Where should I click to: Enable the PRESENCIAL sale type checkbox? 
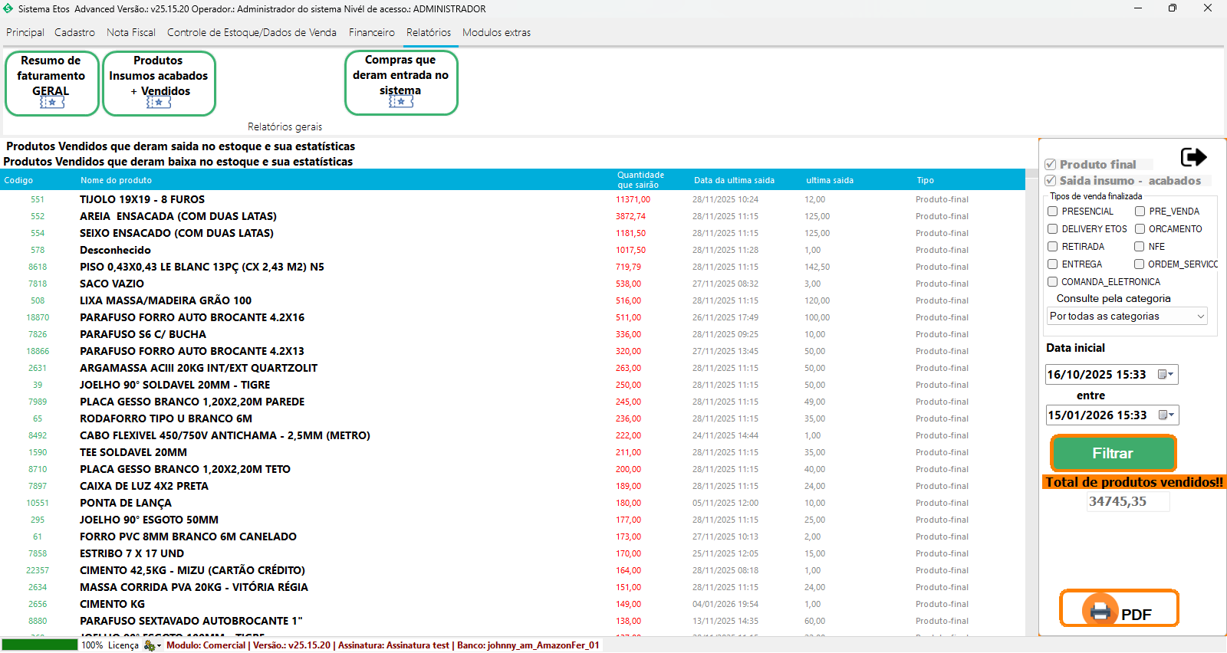pyautogui.click(x=1053, y=212)
